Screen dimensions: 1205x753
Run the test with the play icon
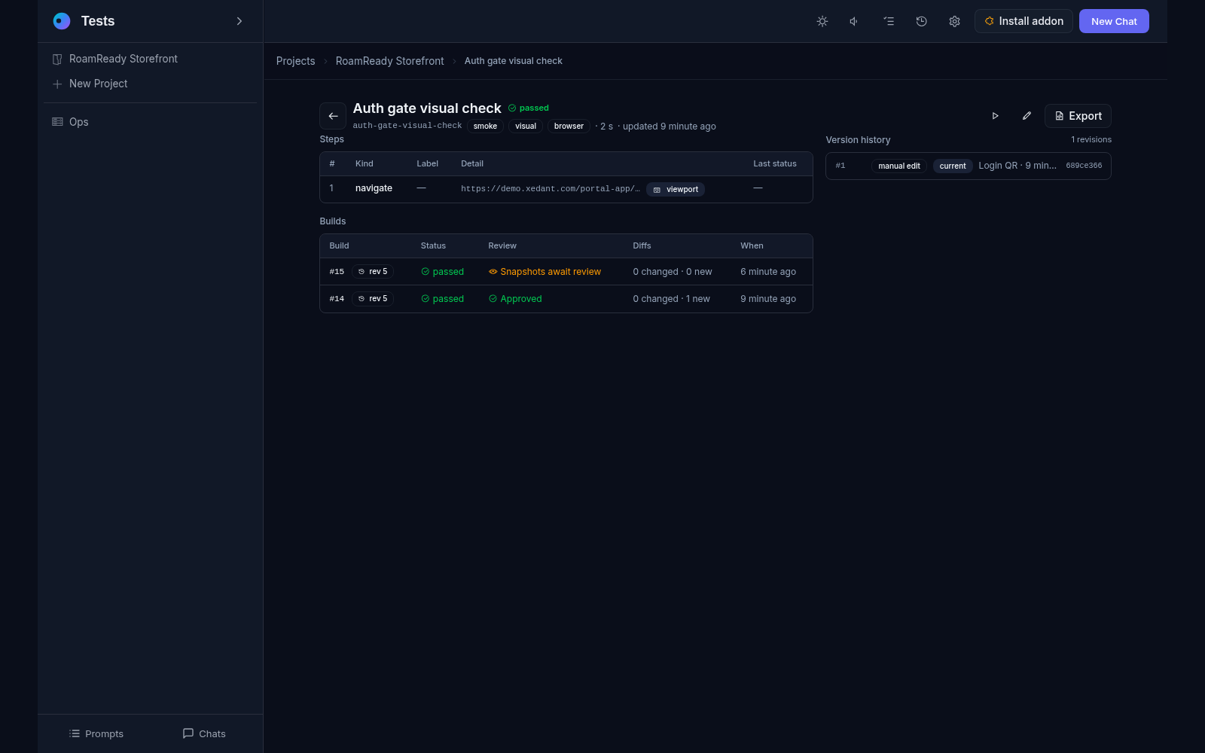[995, 116]
